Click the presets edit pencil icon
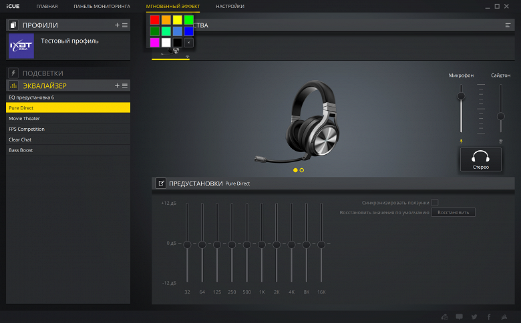 coord(161,184)
